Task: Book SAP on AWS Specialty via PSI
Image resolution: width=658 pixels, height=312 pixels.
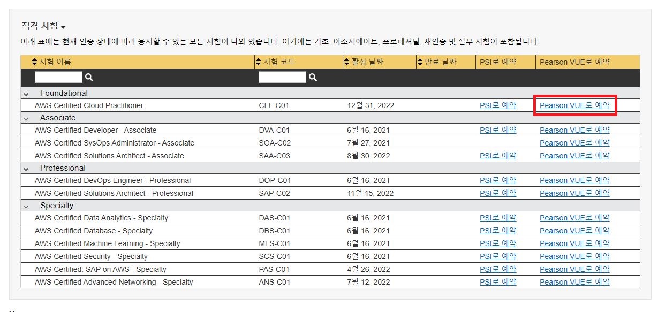Action: [x=498, y=269]
